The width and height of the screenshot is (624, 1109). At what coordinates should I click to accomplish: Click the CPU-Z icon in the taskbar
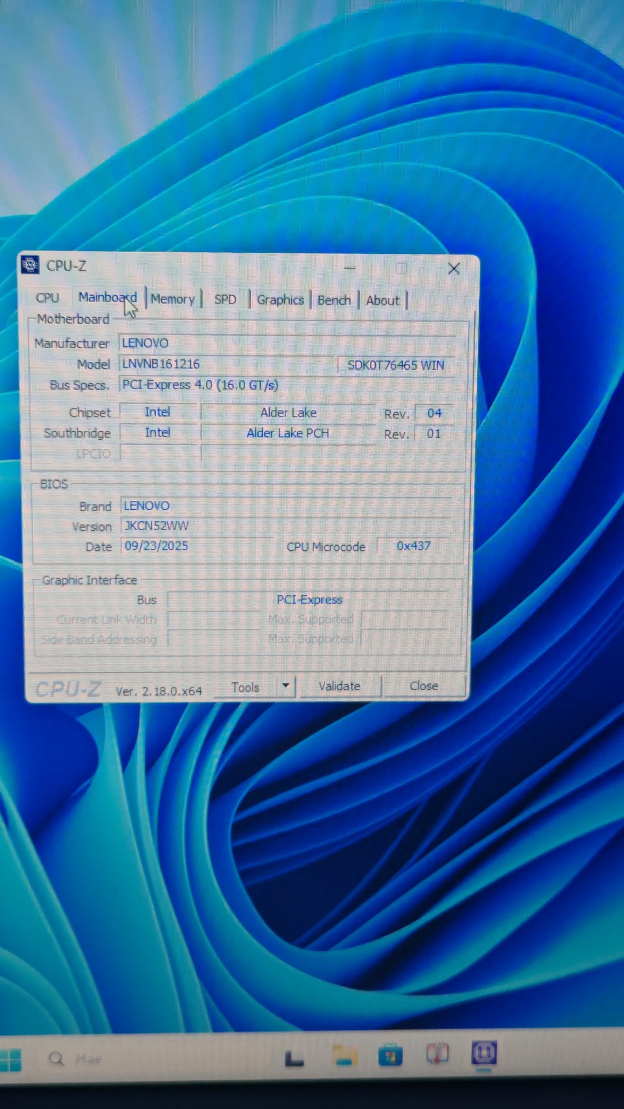(484, 1052)
